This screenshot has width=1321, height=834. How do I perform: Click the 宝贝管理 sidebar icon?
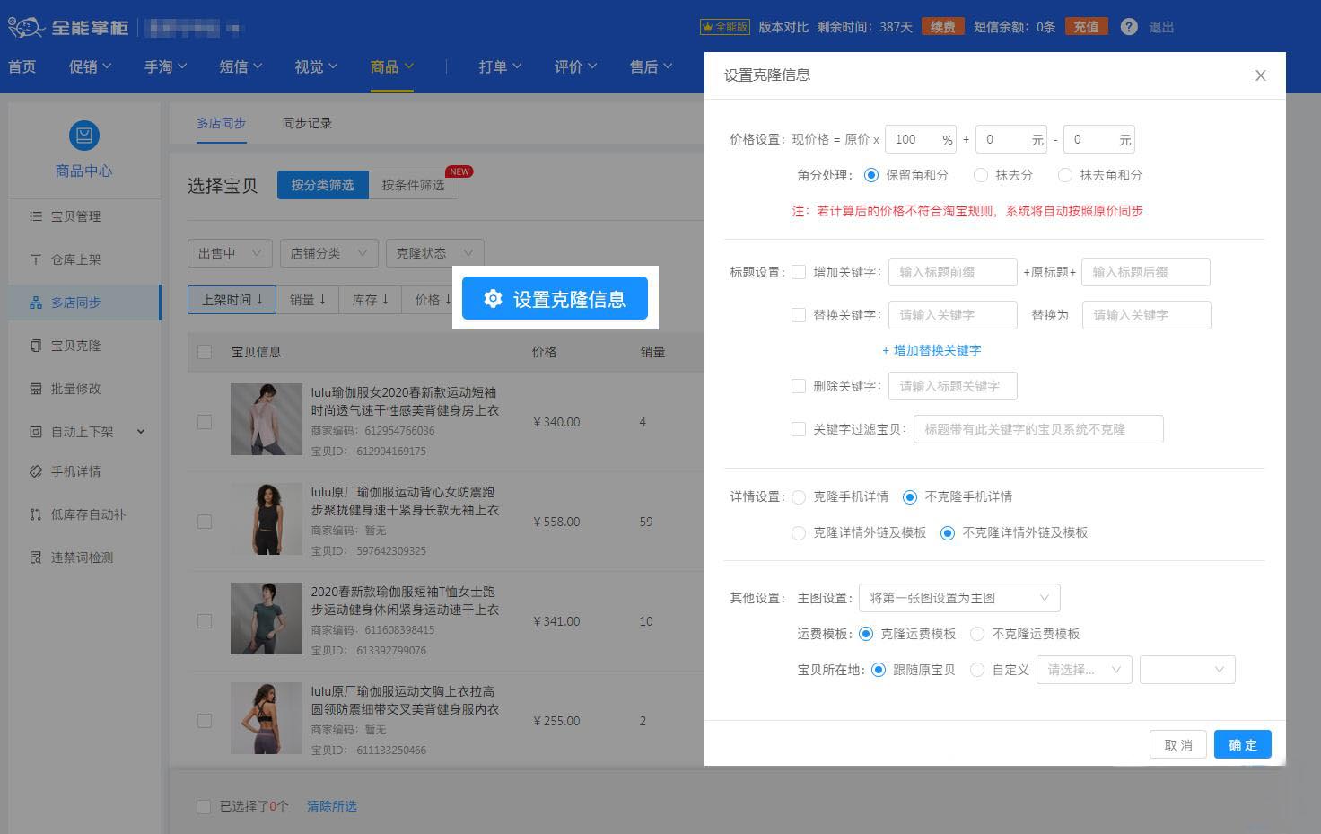coord(36,216)
